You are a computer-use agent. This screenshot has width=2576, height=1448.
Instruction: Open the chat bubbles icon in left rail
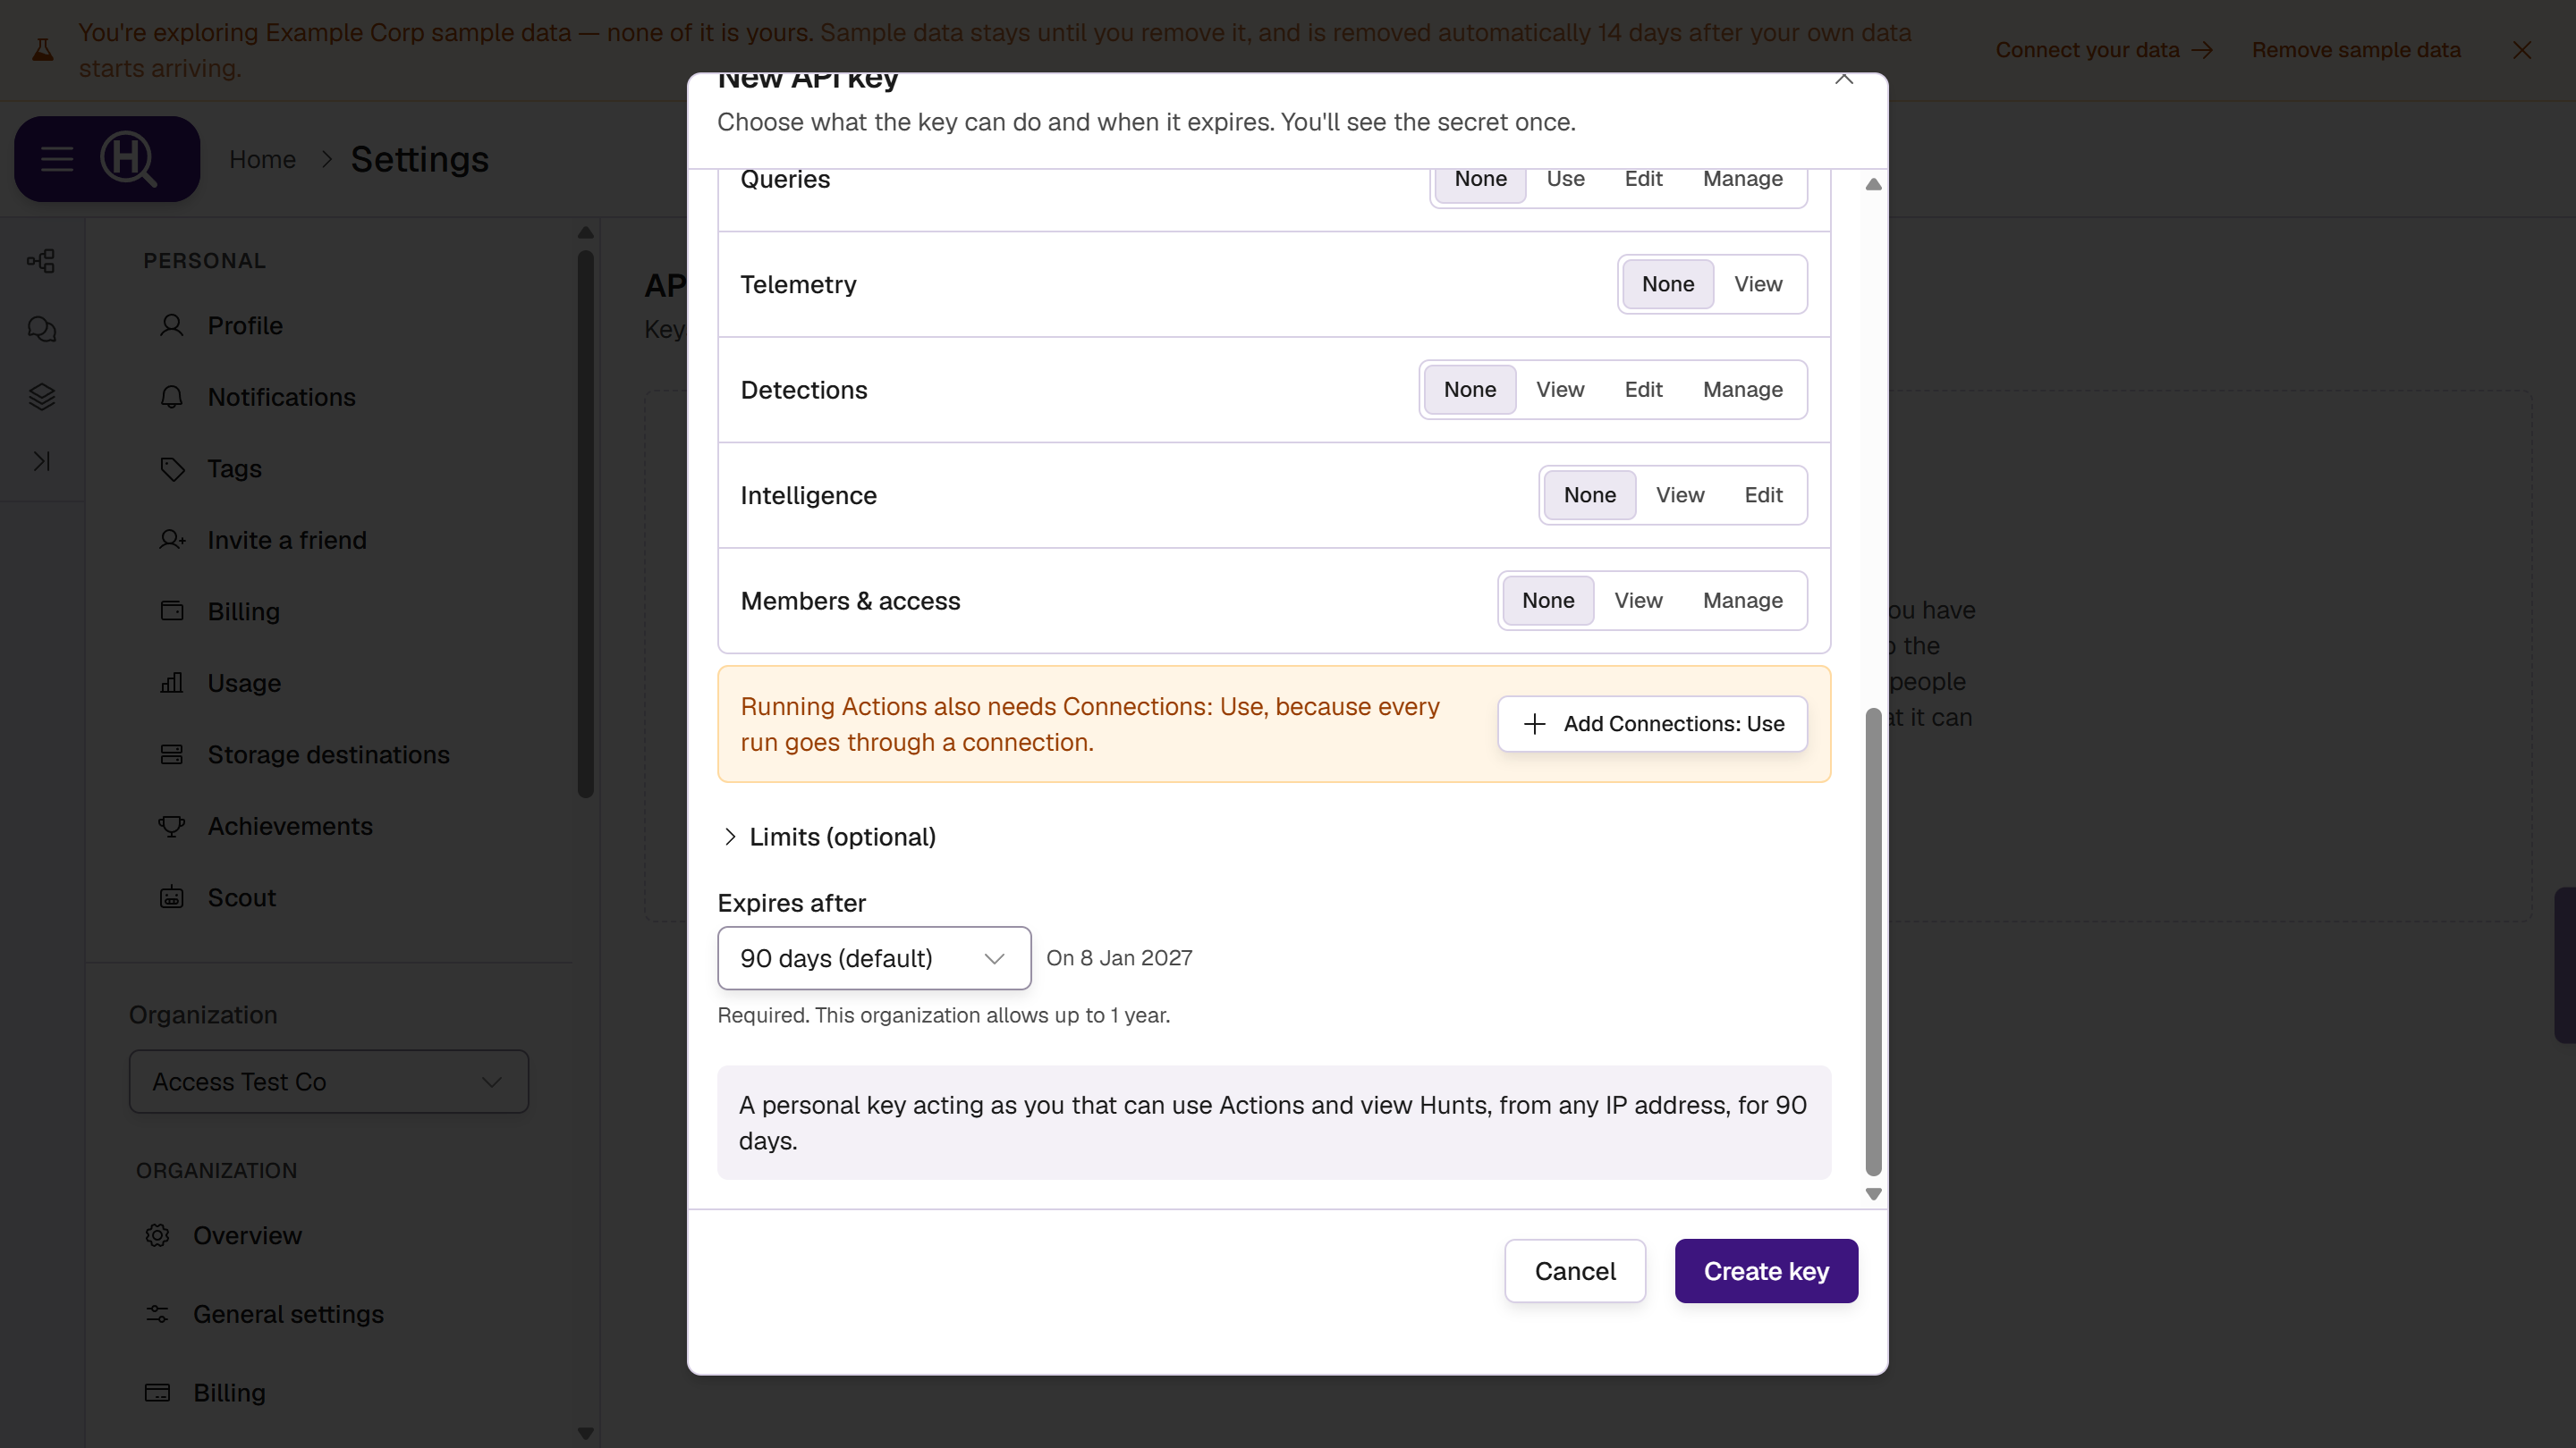(41, 329)
